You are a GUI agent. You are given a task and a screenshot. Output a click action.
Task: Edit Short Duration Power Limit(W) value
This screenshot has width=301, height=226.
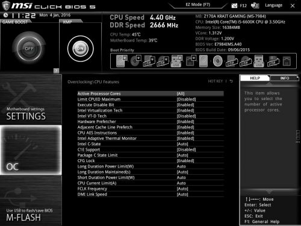150,178
